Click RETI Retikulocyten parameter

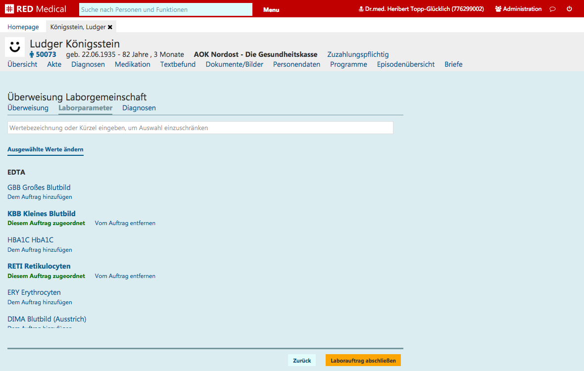tap(39, 266)
